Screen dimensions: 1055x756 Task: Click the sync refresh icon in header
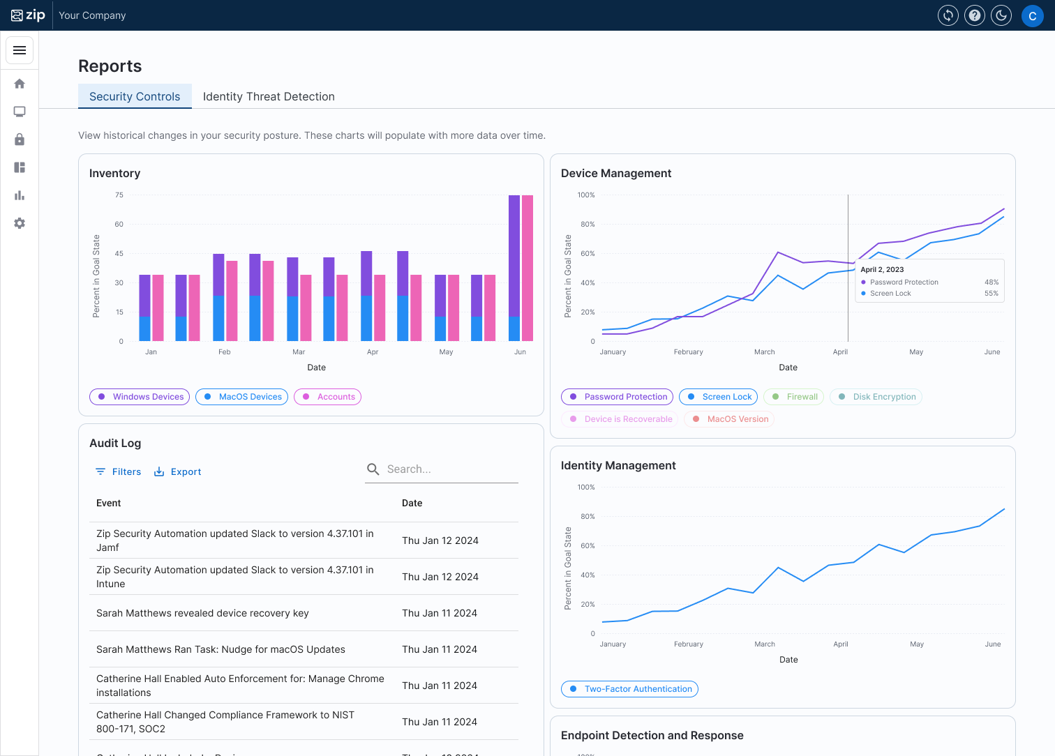(x=948, y=15)
